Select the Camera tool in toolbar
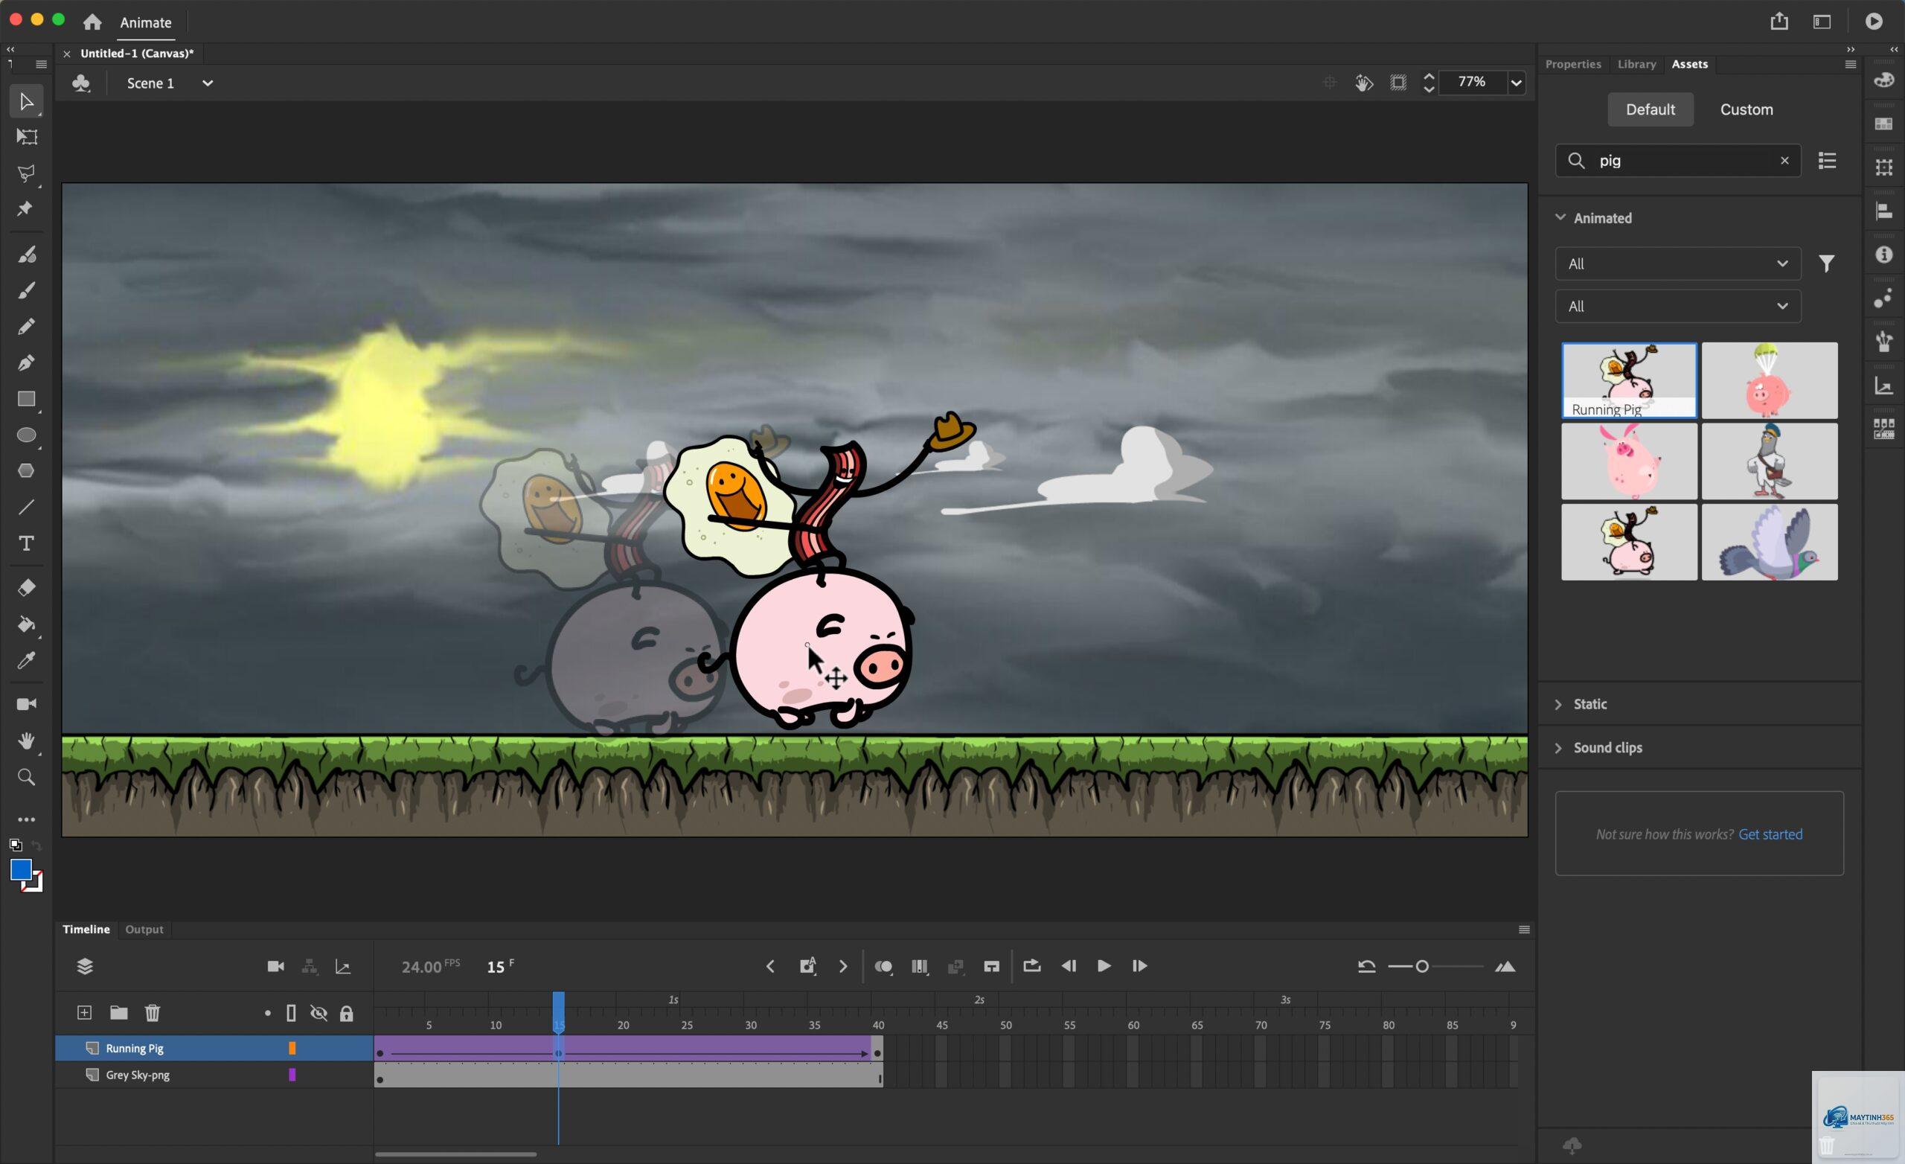 click(x=26, y=704)
